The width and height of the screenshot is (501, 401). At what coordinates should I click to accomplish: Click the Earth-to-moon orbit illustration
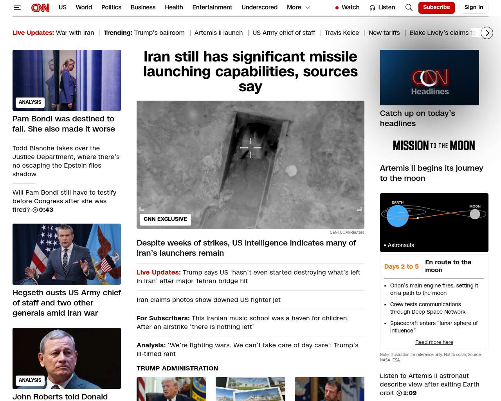[x=434, y=222]
